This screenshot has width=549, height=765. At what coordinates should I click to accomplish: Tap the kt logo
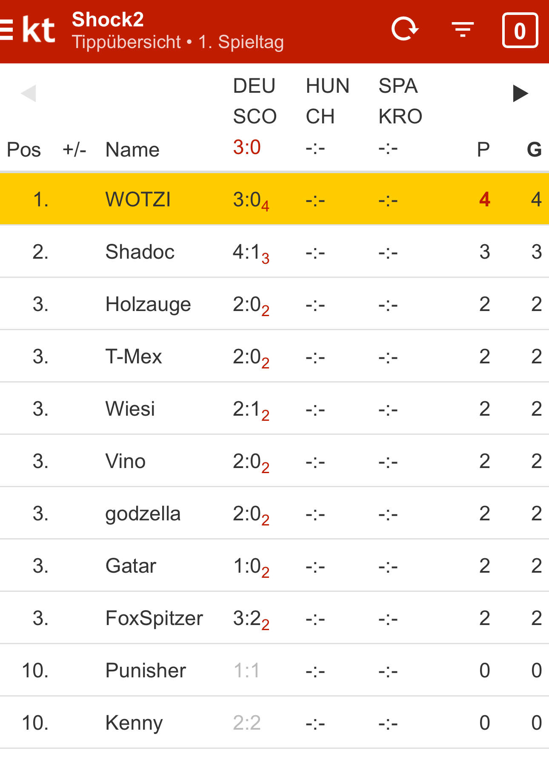[x=38, y=31]
